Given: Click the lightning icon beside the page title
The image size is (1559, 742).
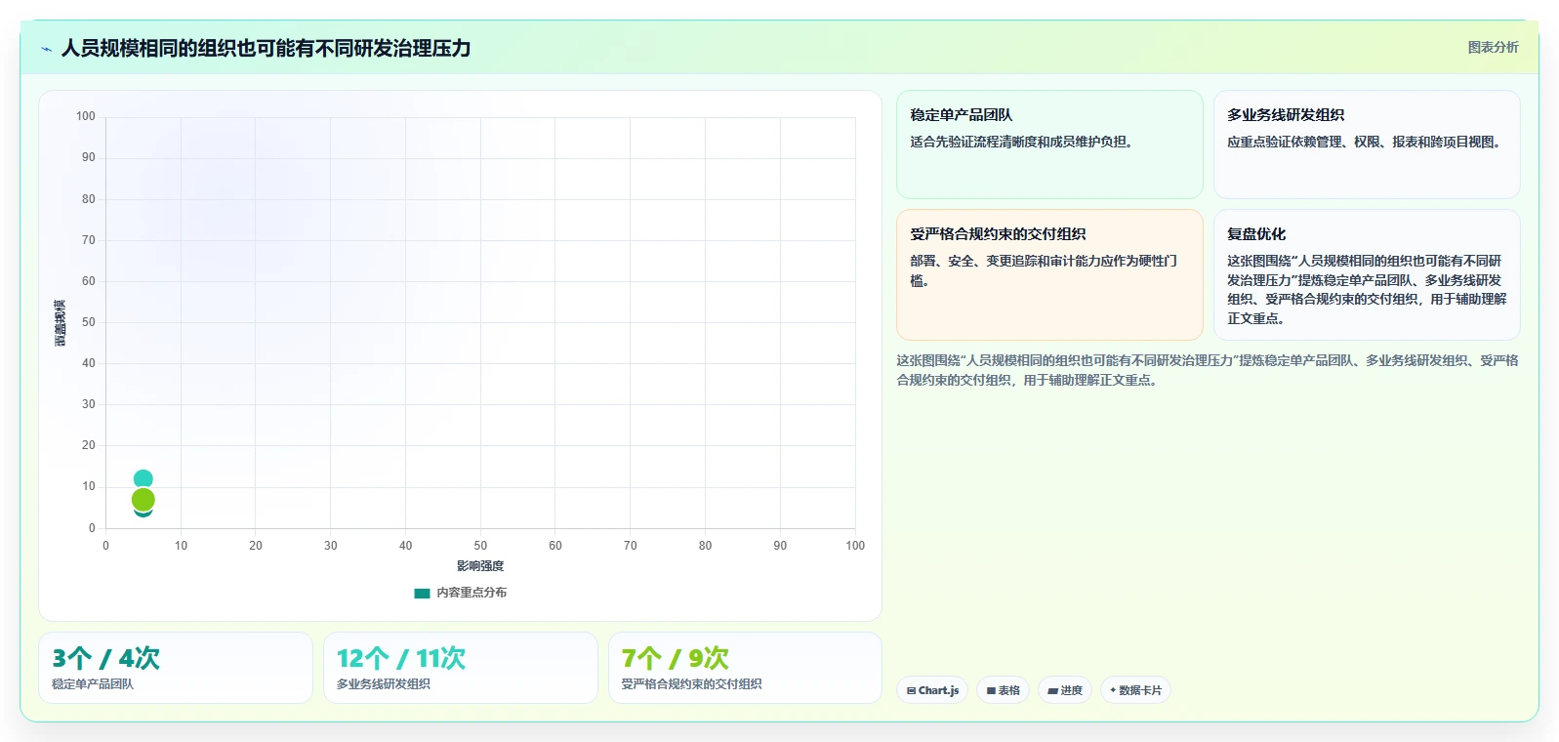Looking at the screenshot, I should (46, 49).
